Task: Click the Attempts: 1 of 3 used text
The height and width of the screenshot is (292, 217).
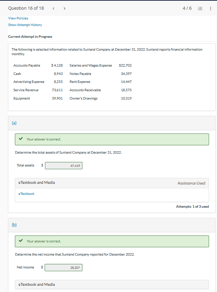Action: click(x=192, y=206)
